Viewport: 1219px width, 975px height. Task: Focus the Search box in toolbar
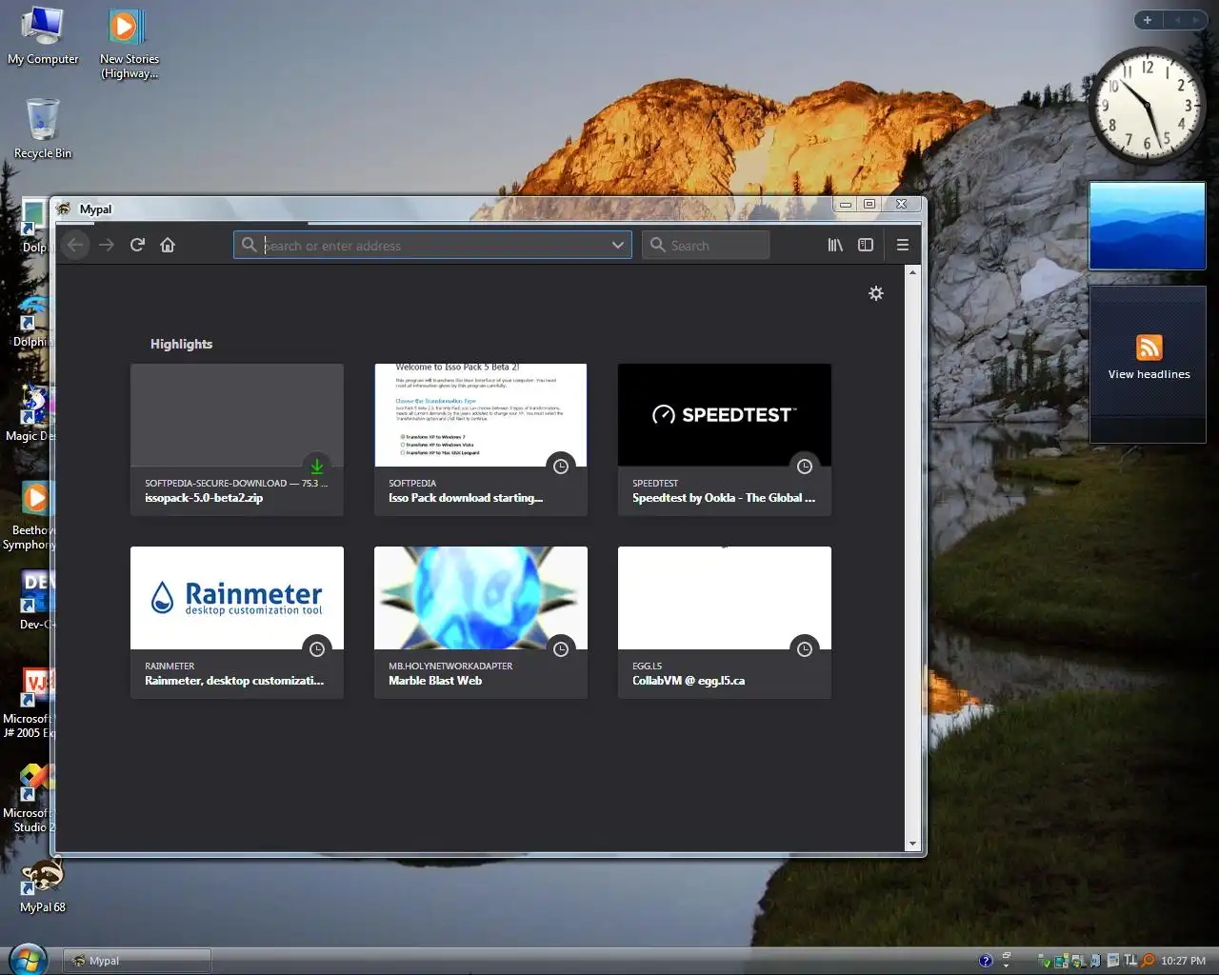(x=706, y=245)
